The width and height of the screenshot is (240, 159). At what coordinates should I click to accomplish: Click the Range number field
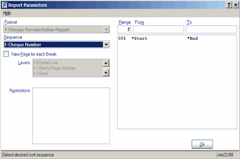tap(124, 29)
